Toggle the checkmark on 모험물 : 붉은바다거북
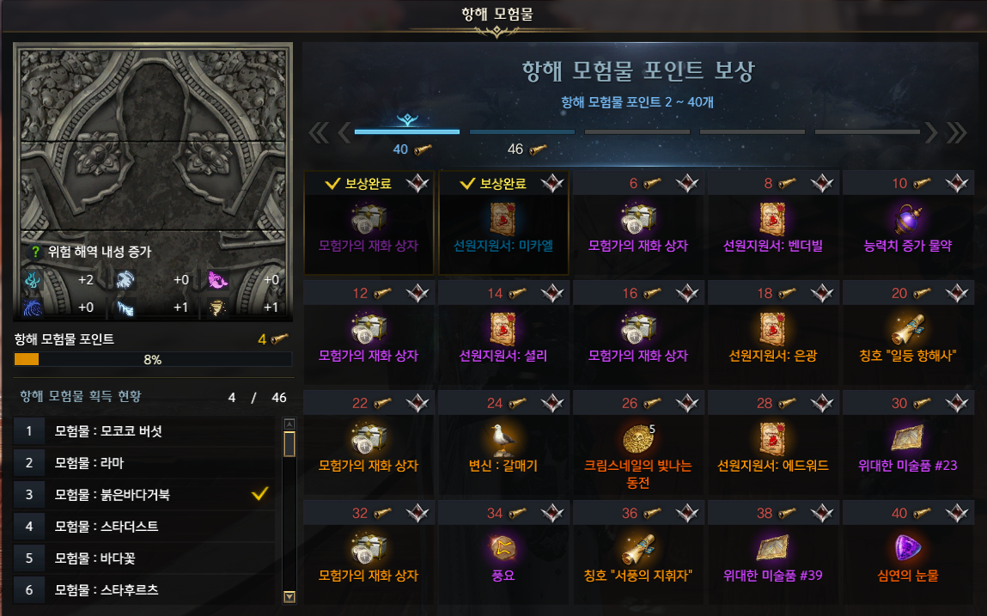 (x=260, y=494)
